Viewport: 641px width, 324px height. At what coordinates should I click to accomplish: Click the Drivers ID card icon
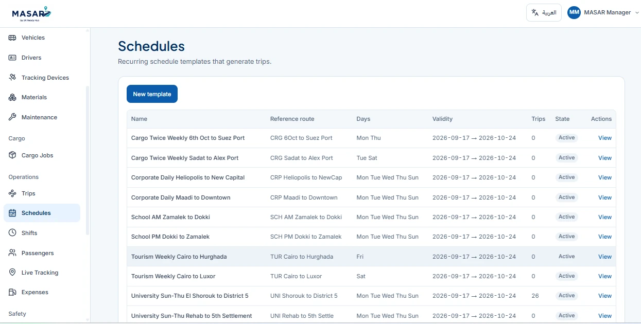point(12,58)
